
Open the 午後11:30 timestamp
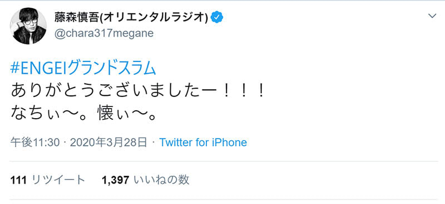click(x=35, y=142)
